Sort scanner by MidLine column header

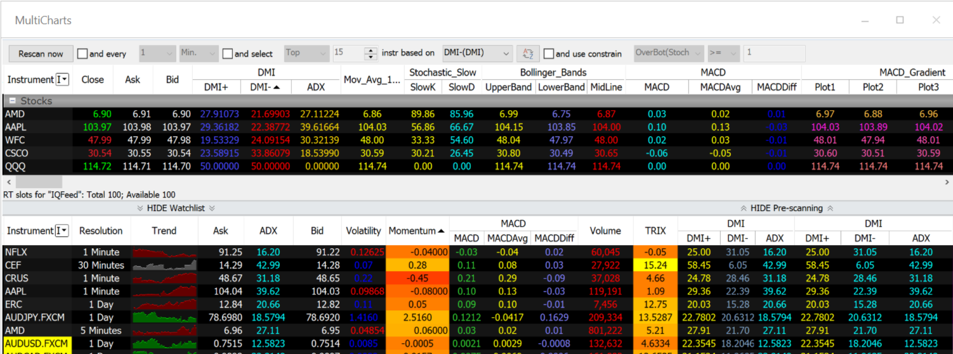click(x=606, y=87)
